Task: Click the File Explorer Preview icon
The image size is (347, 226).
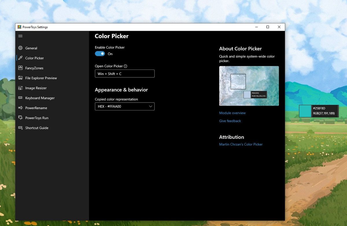Action: 20,78
